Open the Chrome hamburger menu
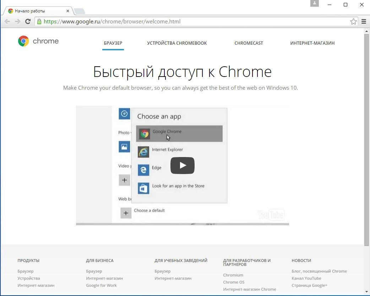The height and width of the screenshot is (296, 370). tap(364, 21)
